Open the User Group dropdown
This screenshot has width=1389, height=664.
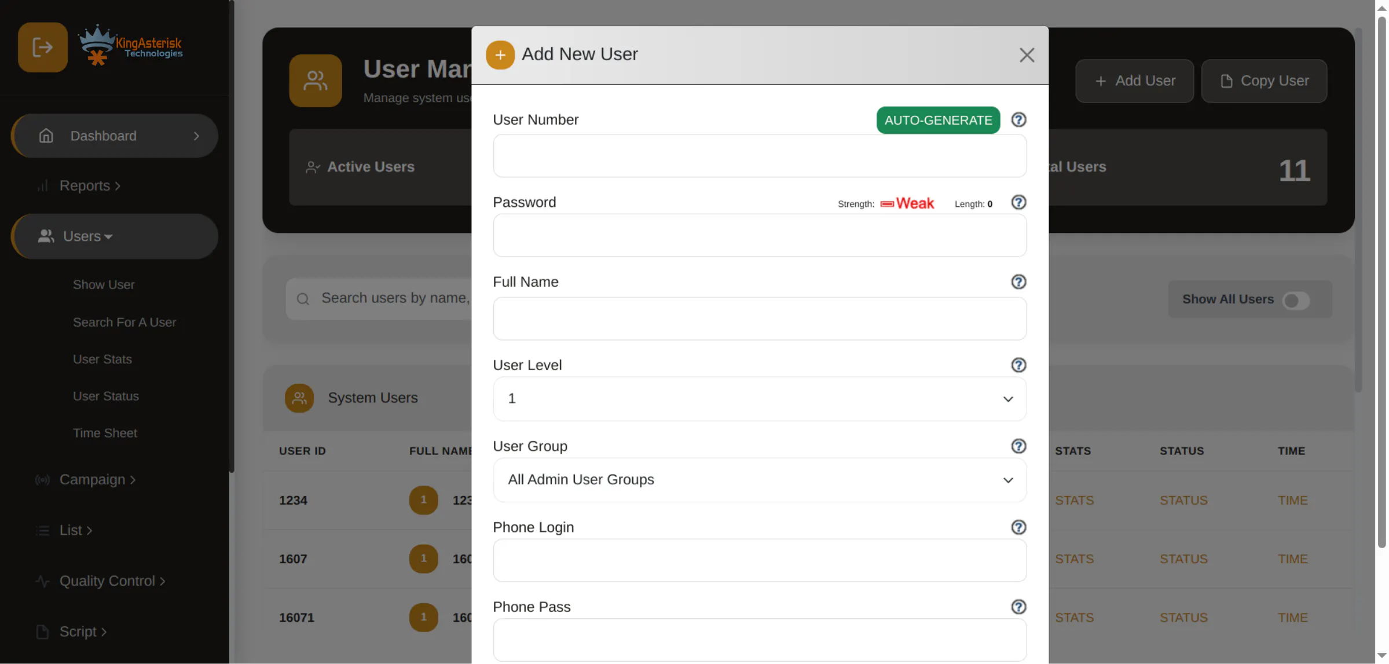(x=760, y=480)
